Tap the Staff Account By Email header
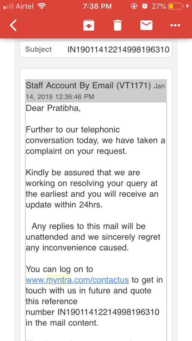The image size is (192, 341). click(88, 86)
